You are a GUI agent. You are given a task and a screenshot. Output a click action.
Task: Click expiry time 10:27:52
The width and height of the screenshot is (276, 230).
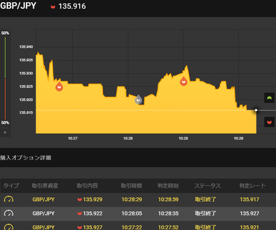[168, 227]
